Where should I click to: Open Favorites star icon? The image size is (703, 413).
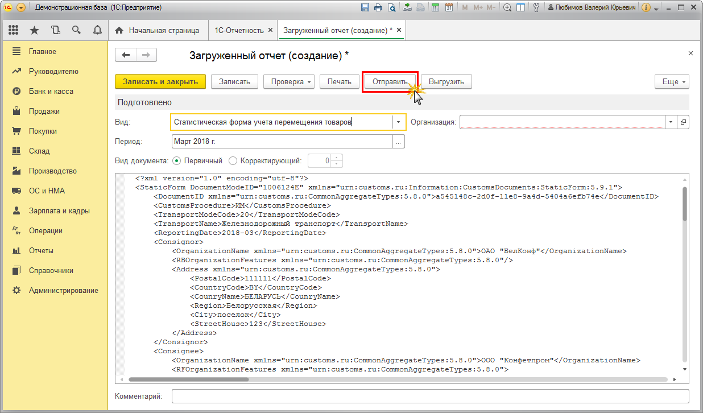[34, 30]
